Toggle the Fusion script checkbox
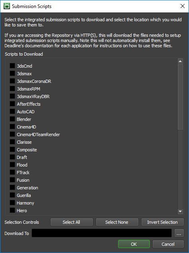The height and width of the screenshot is (253, 189). 12,180
